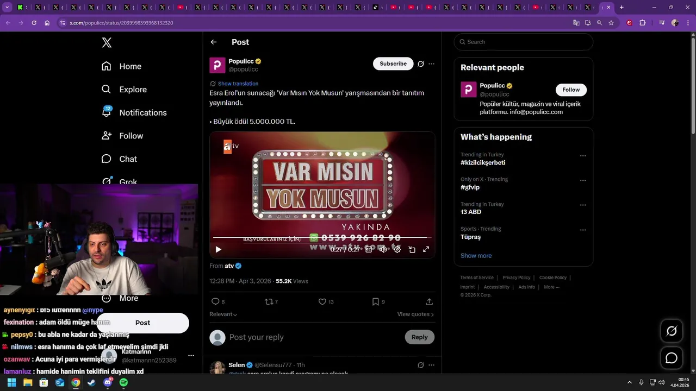Viewport: 696px width, 391px height.
Task: Click the Reply button
Action: [419, 337]
